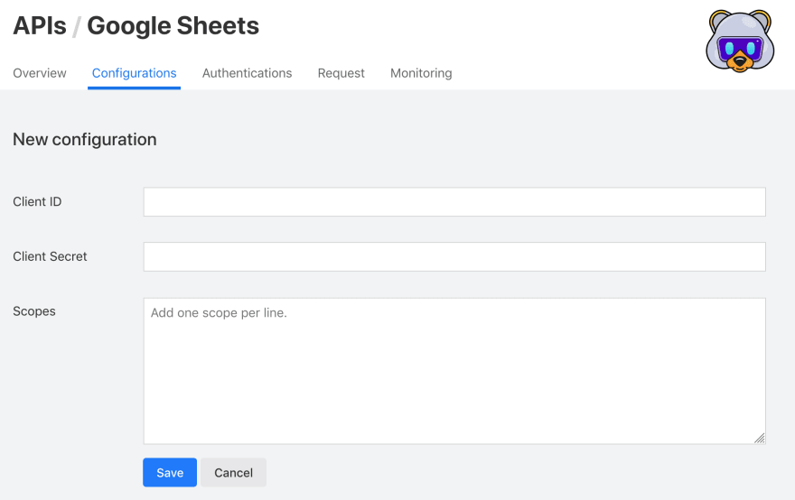795x500 pixels.
Task: Click the bear mascot avatar icon
Action: [x=740, y=41]
